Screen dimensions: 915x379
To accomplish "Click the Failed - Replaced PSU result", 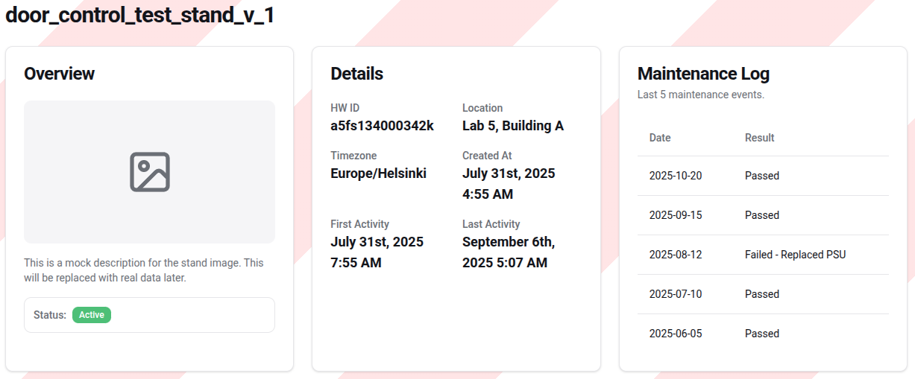I will [x=795, y=255].
